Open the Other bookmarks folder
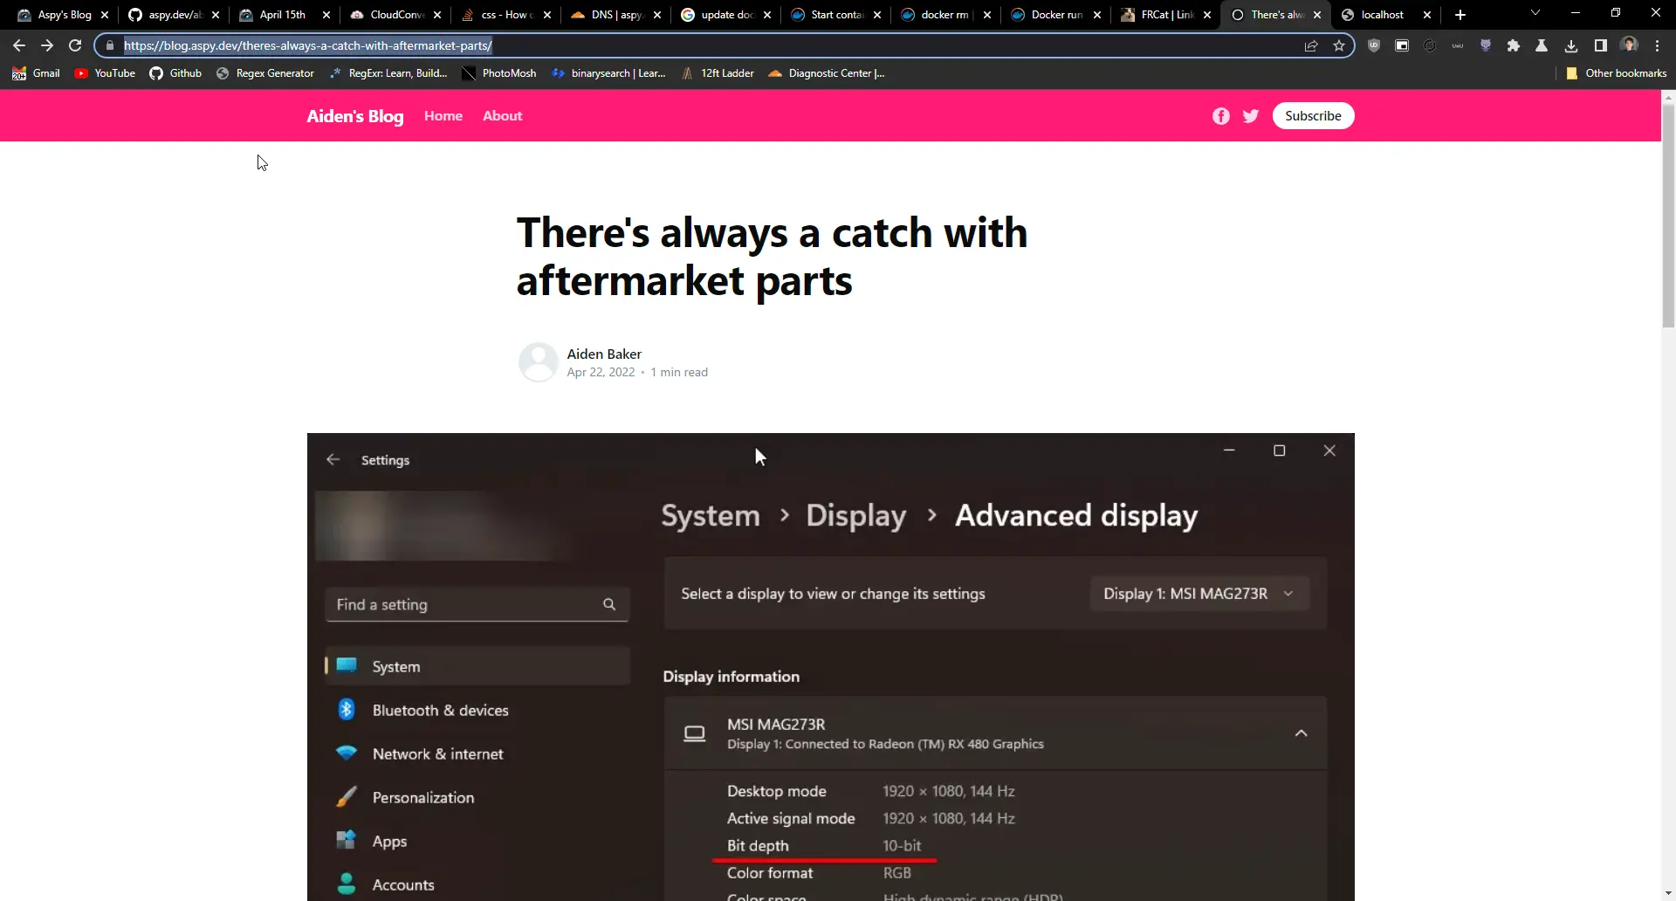The image size is (1676, 901). 1616,73
